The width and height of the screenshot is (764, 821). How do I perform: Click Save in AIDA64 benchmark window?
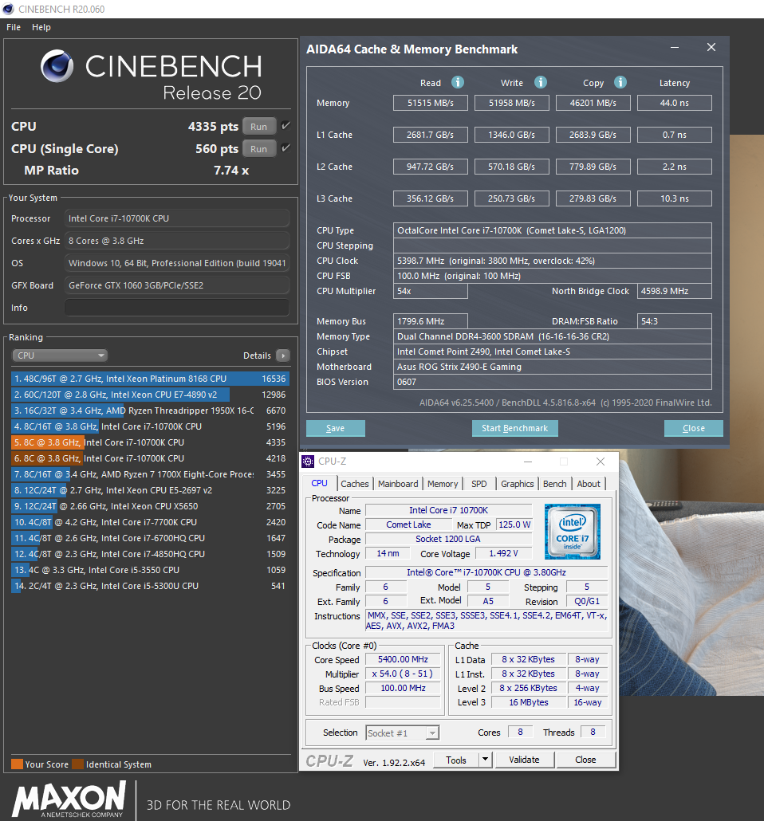(336, 428)
